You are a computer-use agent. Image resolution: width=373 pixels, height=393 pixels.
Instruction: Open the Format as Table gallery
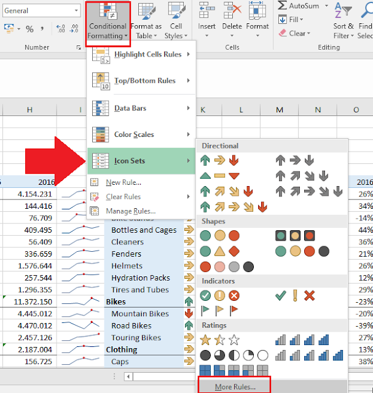point(146,22)
